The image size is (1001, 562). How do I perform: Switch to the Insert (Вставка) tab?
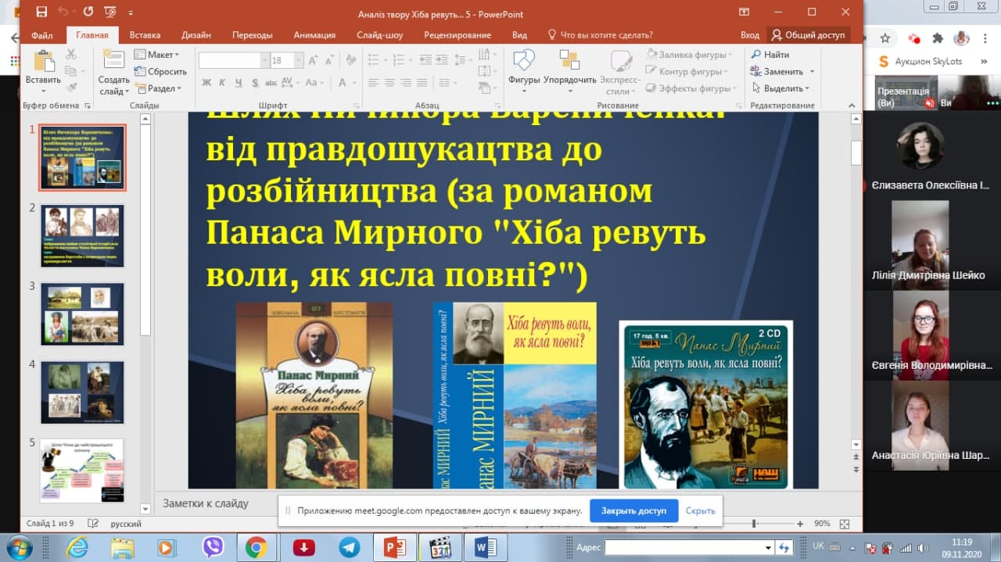coord(145,35)
